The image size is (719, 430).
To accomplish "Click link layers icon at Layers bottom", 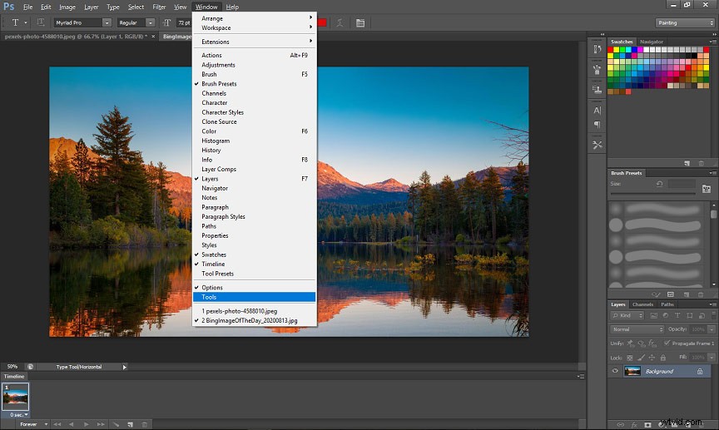I will click(x=621, y=425).
